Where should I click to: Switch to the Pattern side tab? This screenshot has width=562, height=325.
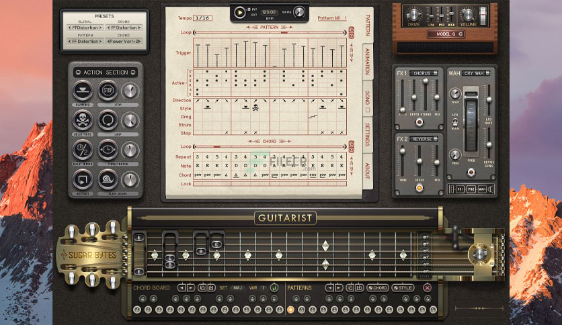(x=367, y=25)
